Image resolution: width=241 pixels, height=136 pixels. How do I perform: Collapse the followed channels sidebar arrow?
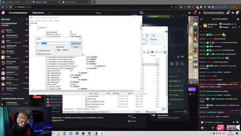[27, 19]
